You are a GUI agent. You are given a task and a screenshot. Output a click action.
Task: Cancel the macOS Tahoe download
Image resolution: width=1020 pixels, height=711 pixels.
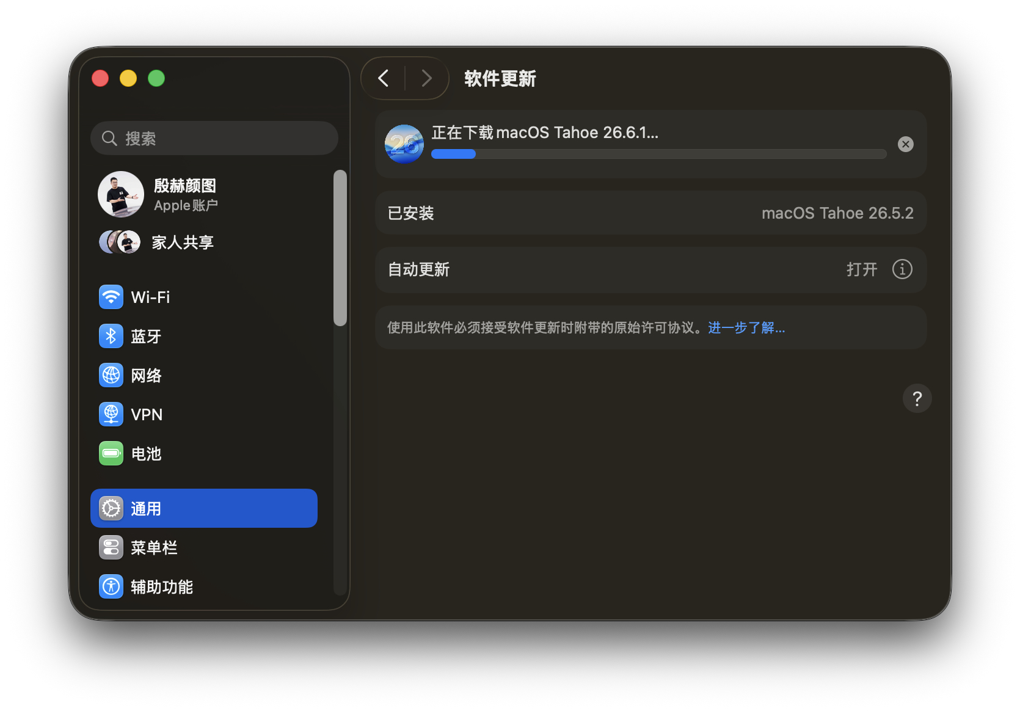(906, 144)
